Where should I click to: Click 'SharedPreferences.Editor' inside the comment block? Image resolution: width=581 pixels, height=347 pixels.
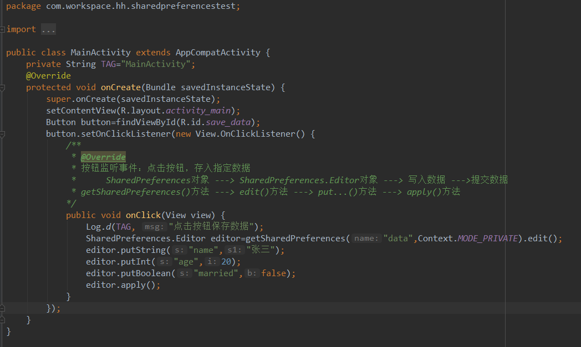pos(299,180)
